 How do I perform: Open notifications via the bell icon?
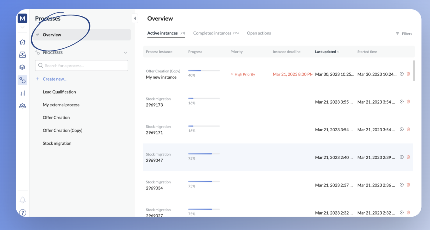point(22,200)
